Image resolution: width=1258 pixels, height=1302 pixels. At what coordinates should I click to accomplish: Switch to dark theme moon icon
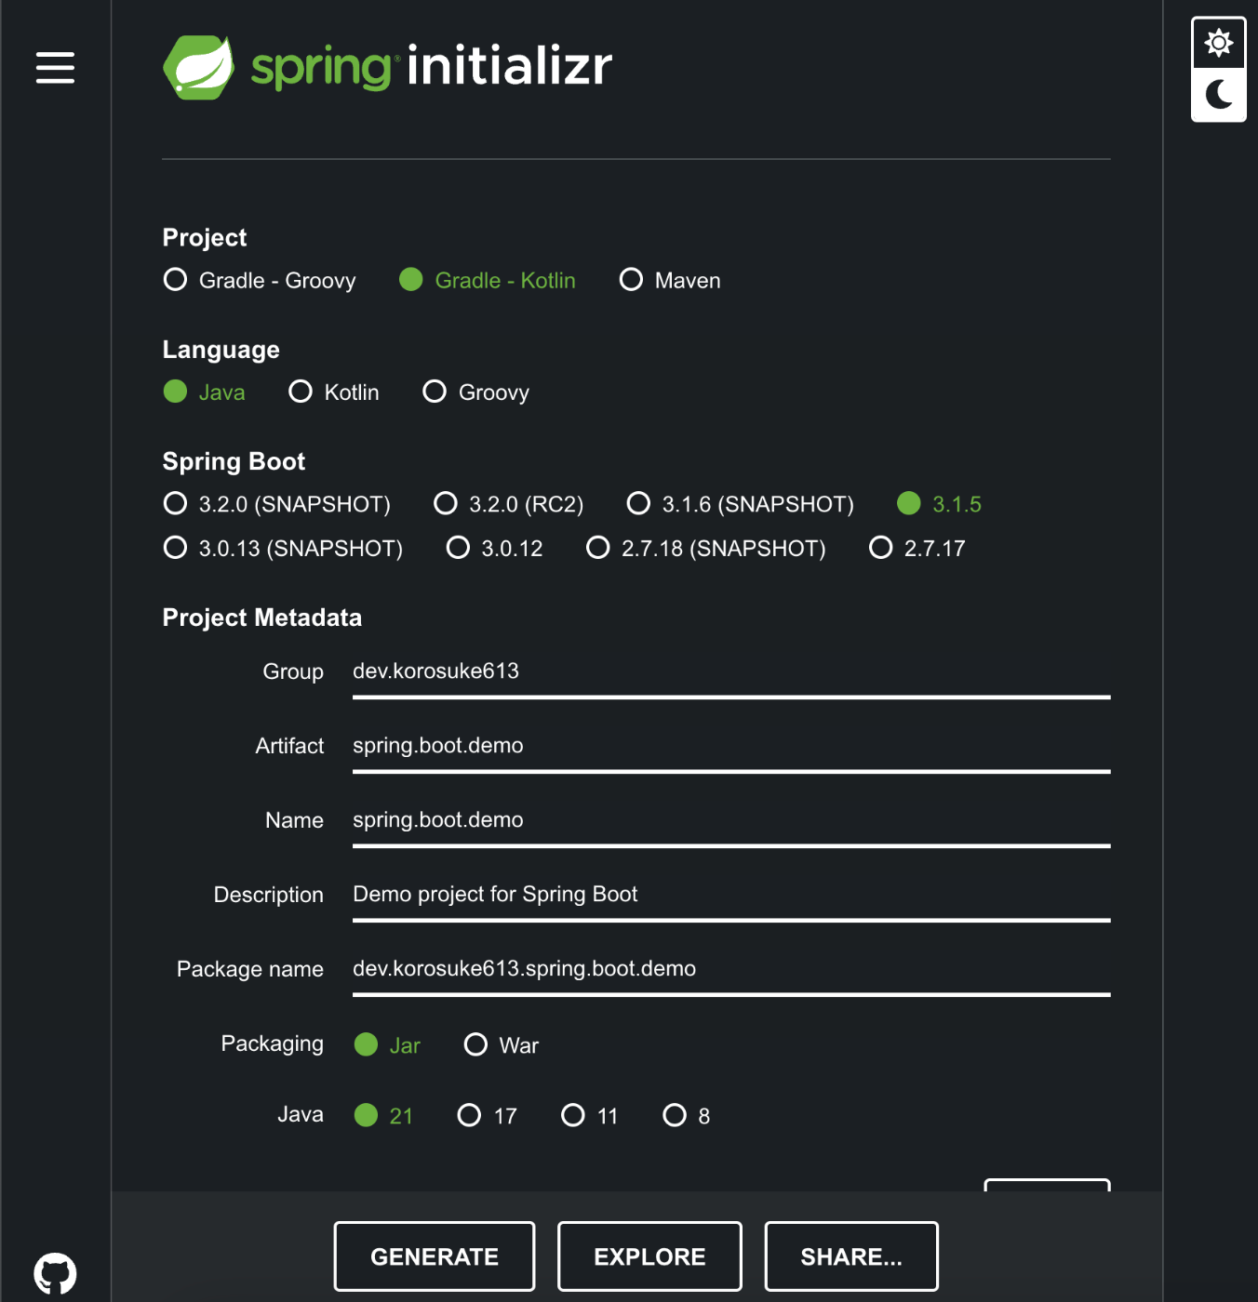1218,94
